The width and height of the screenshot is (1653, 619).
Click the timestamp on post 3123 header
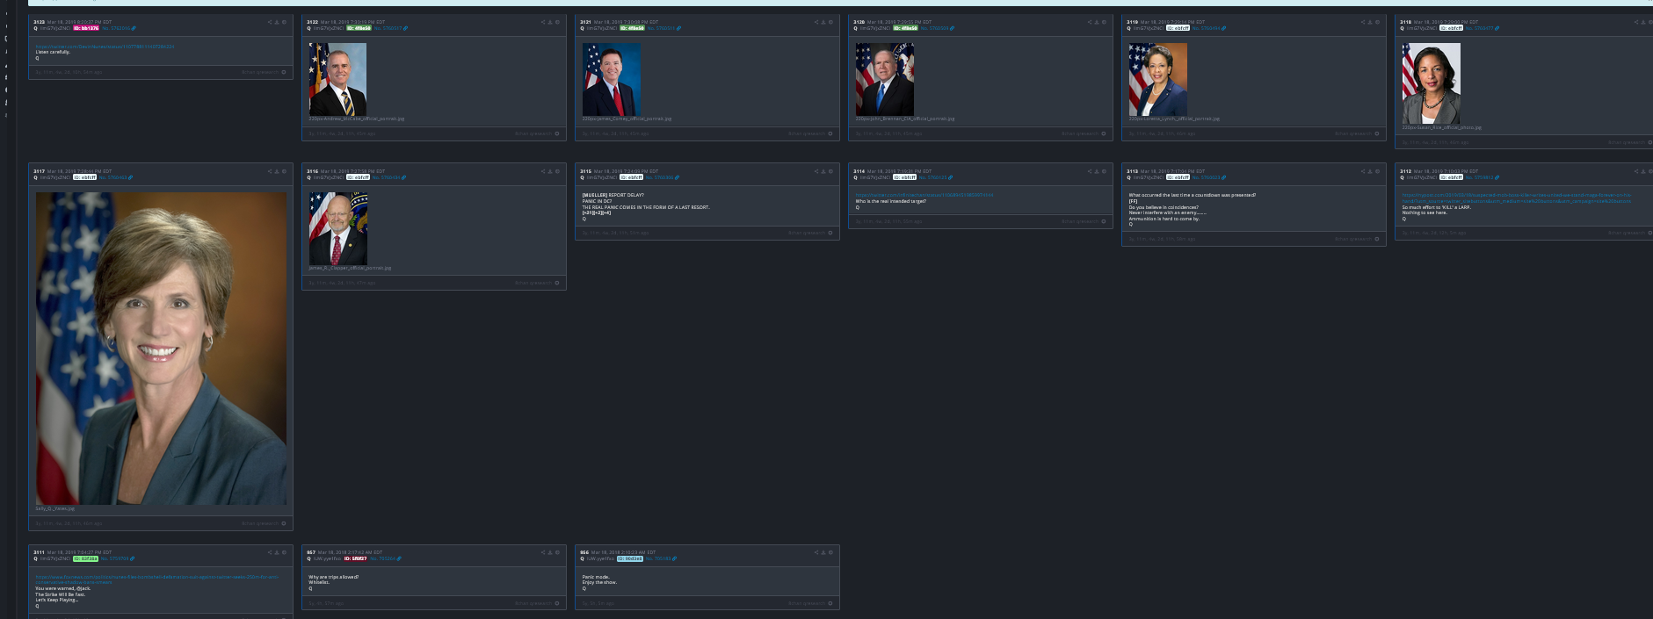[80, 22]
